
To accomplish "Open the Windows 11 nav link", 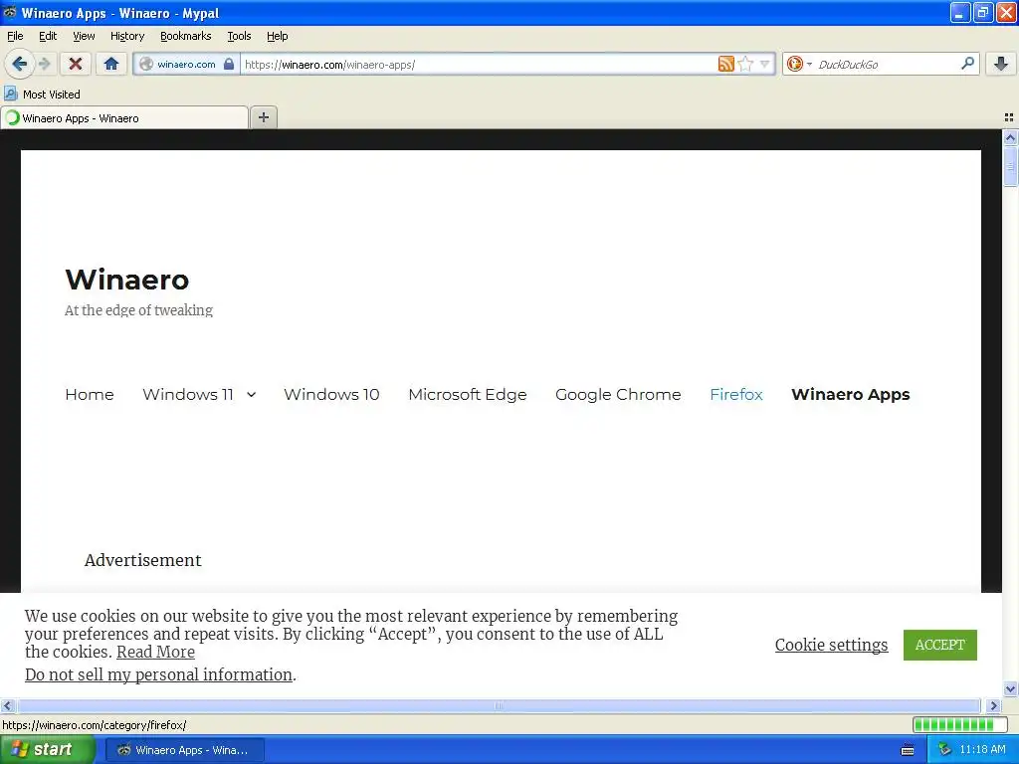I will pyautogui.click(x=188, y=394).
